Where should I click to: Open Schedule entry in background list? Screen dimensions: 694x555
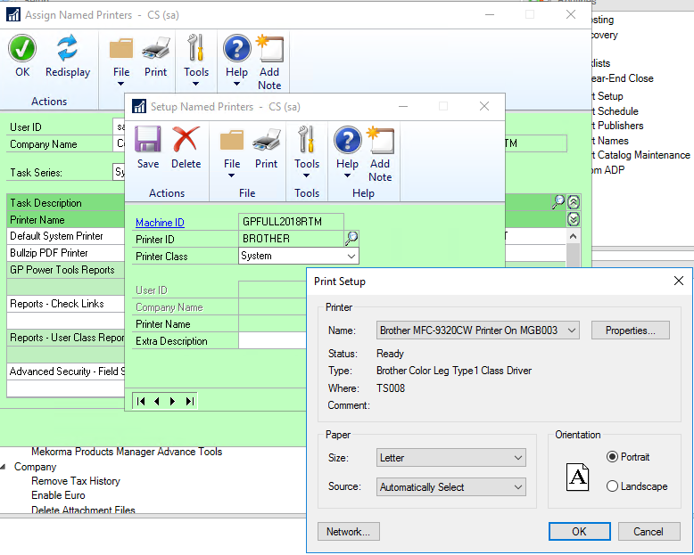click(x=616, y=111)
